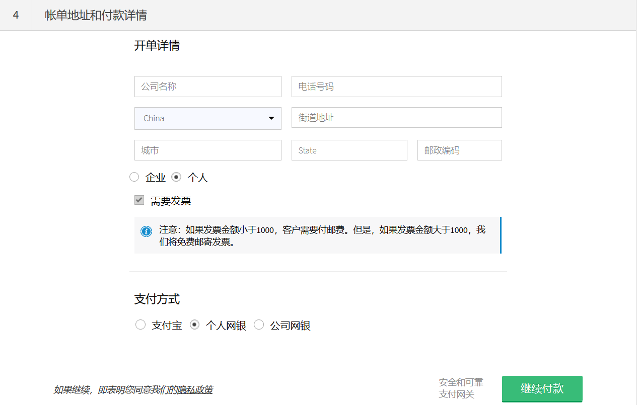Select the 企业 radio button
The image size is (637, 405).
tap(134, 177)
